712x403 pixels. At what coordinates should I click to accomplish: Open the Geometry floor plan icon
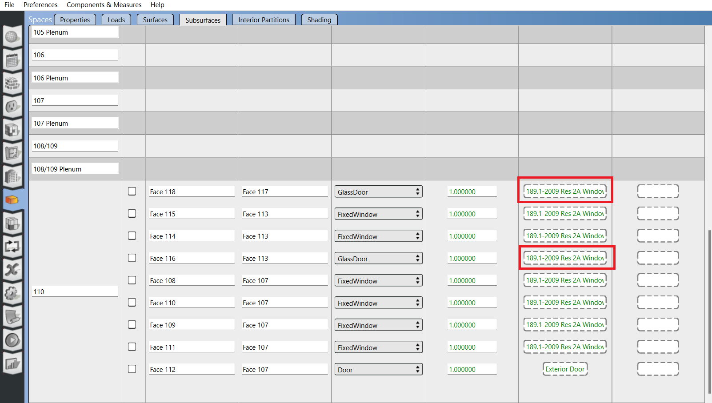[12, 153]
